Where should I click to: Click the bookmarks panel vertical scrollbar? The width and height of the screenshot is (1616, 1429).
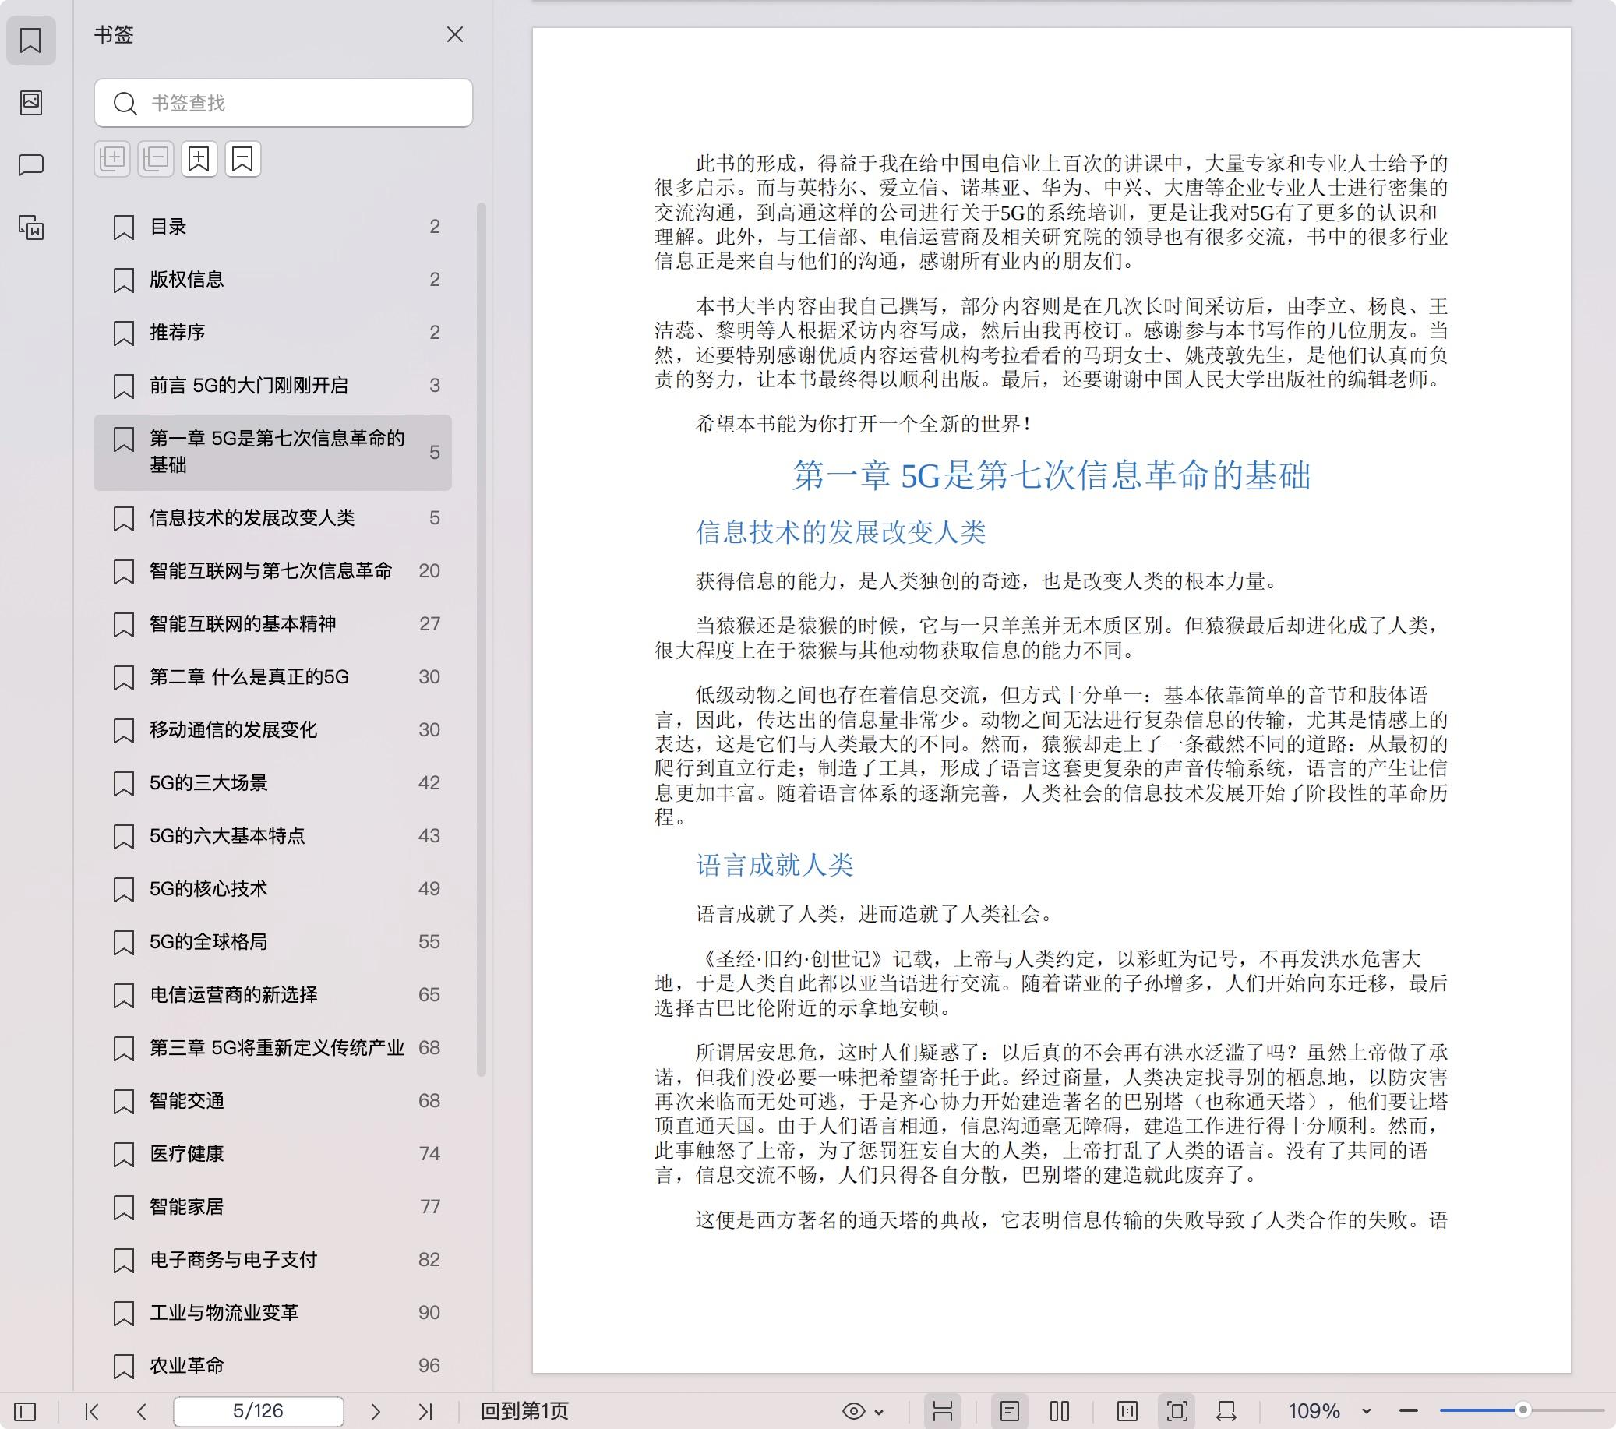(x=481, y=639)
